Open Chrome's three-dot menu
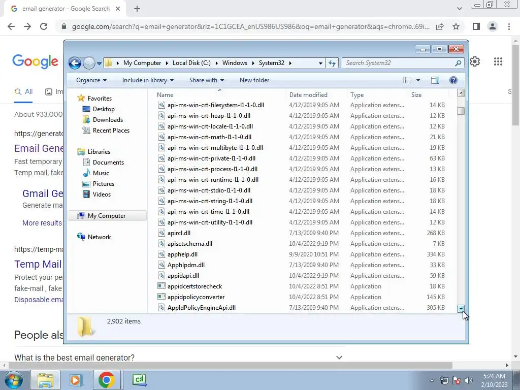This screenshot has width=520, height=390. (x=509, y=26)
